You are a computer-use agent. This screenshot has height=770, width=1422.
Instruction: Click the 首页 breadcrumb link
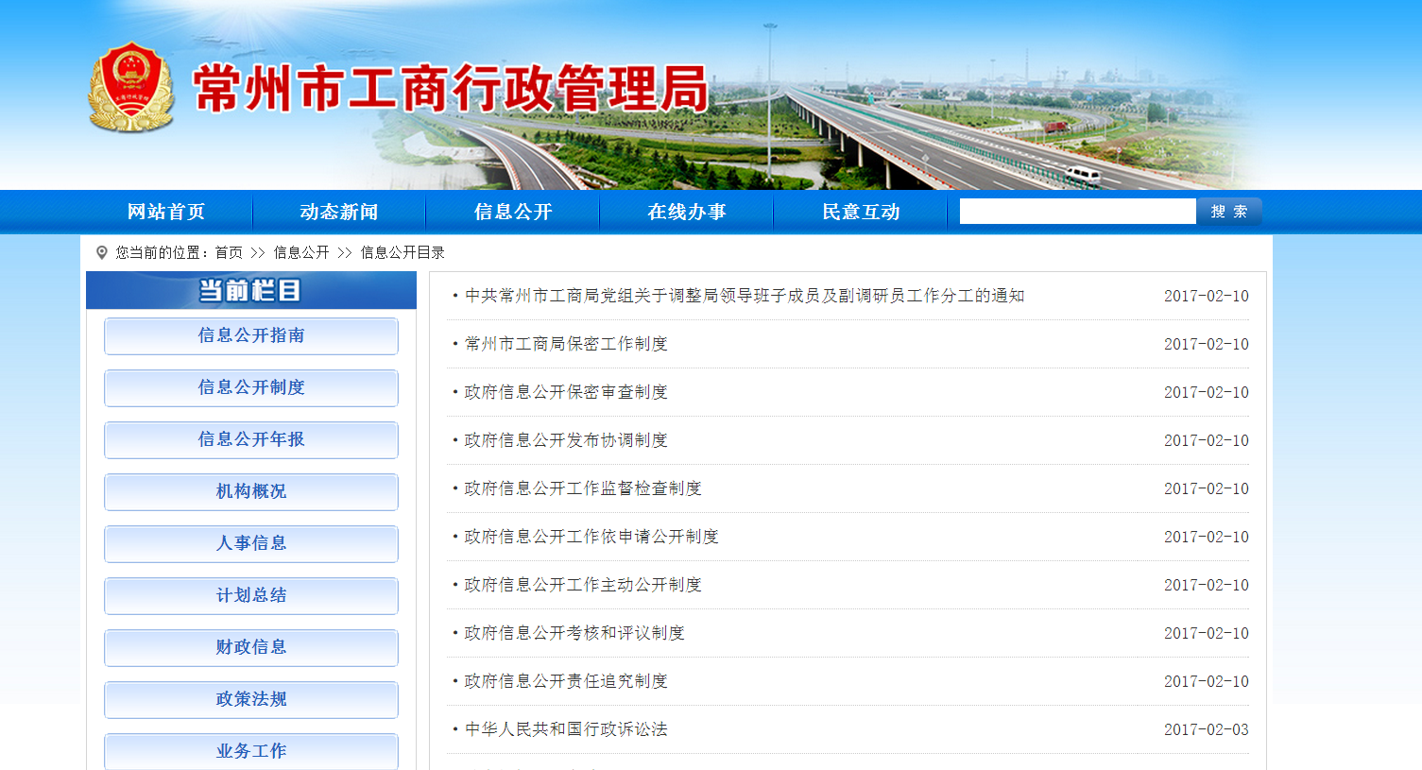[x=229, y=252]
